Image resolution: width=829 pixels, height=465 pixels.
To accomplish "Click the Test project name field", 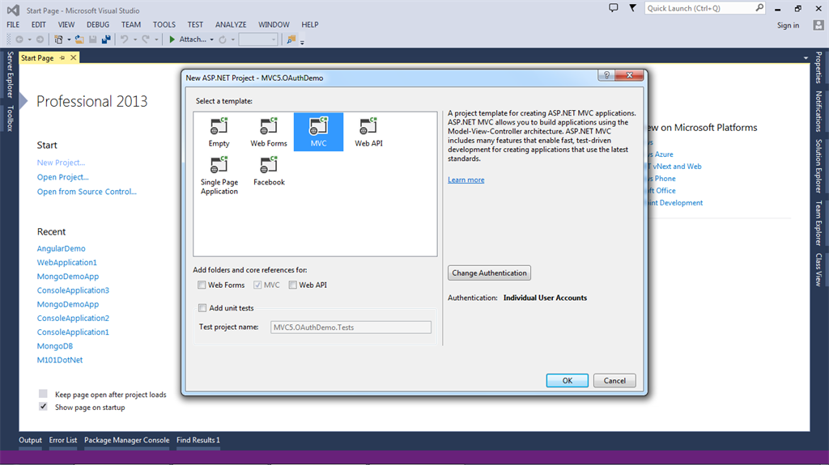I will (x=351, y=327).
